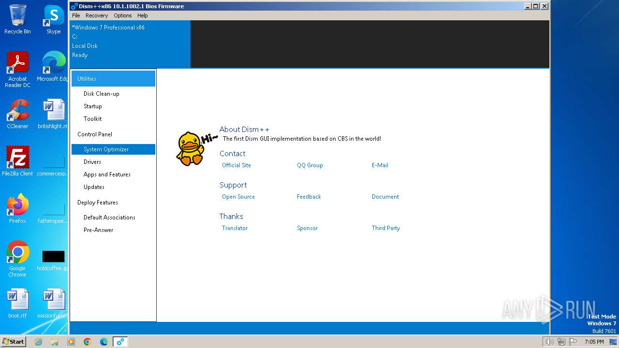Open commercesp desktop file

point(52,165)
